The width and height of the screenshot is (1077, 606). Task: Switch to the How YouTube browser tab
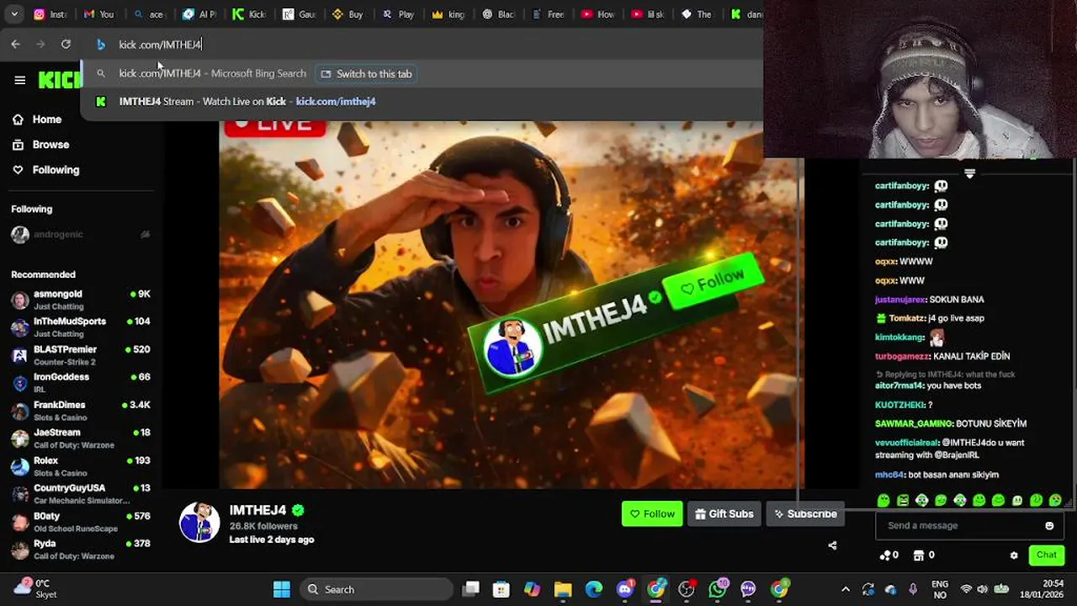pos(597,14)
